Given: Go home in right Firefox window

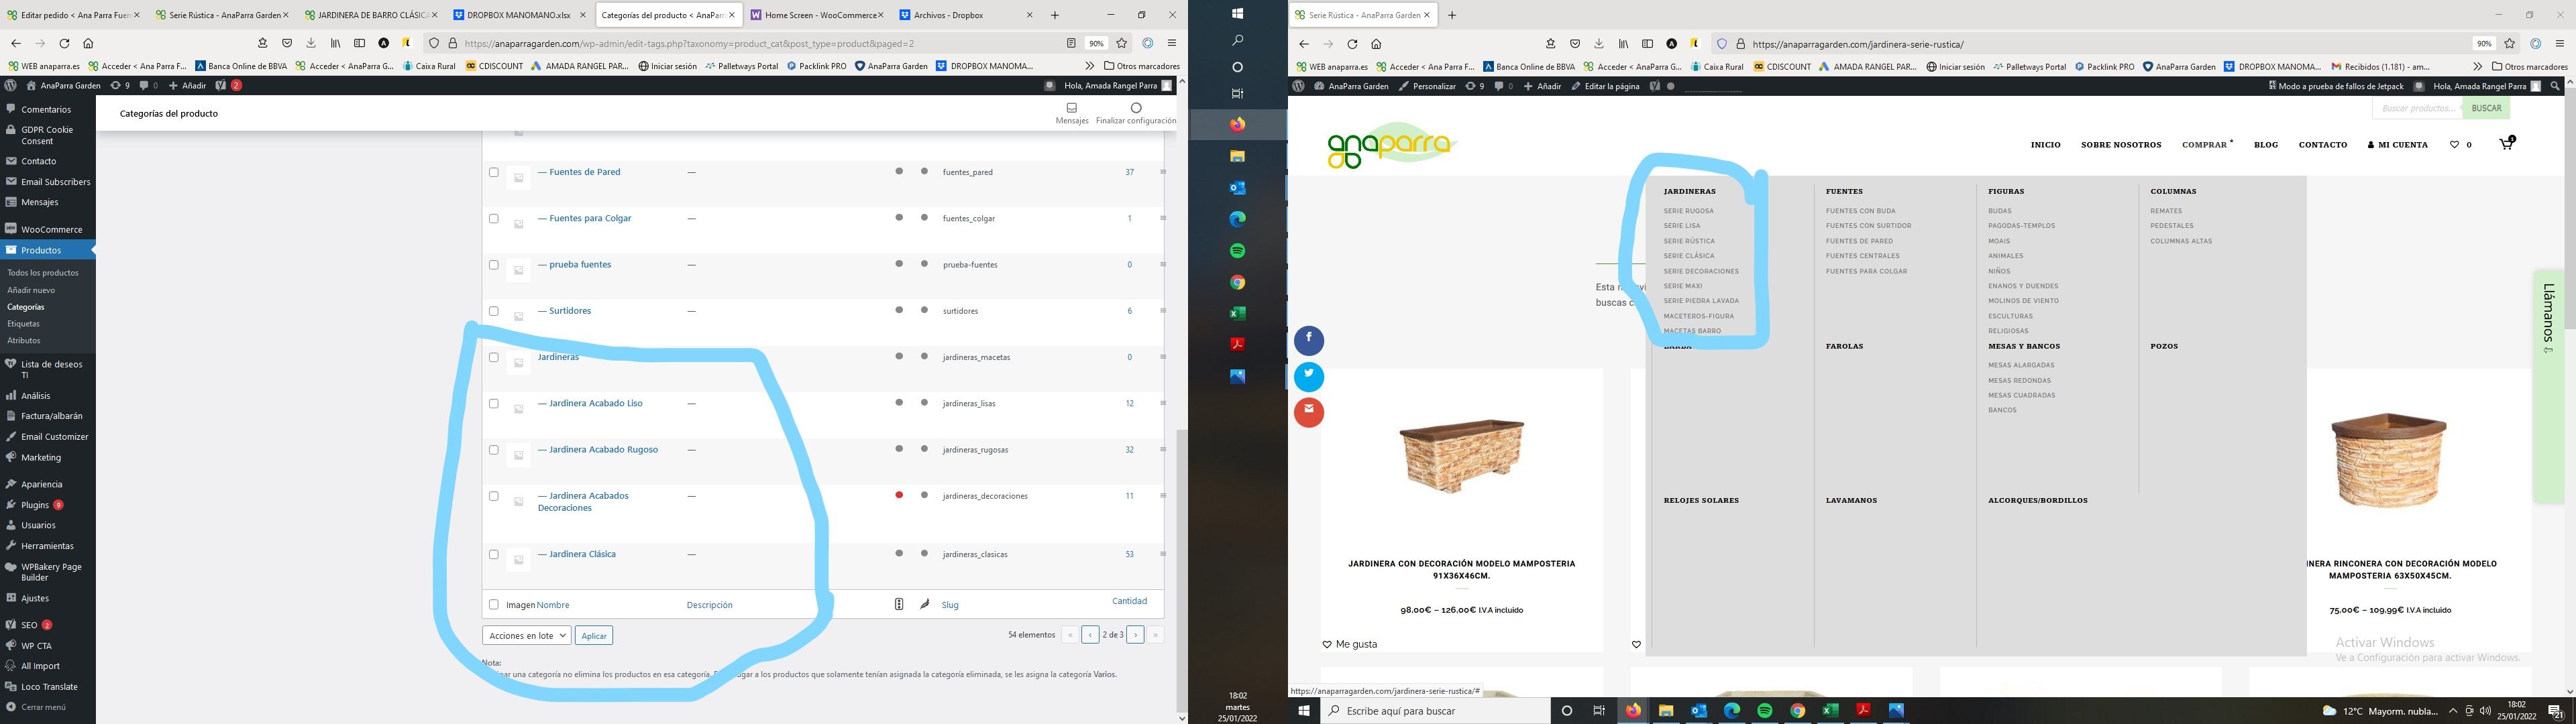Looking at the screenshot, I should pos(1376,44).
